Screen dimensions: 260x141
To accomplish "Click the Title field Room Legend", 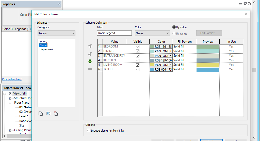I will [x=114, y=33].
